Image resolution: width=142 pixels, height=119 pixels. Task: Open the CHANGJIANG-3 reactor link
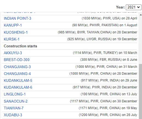coord(17,67)
